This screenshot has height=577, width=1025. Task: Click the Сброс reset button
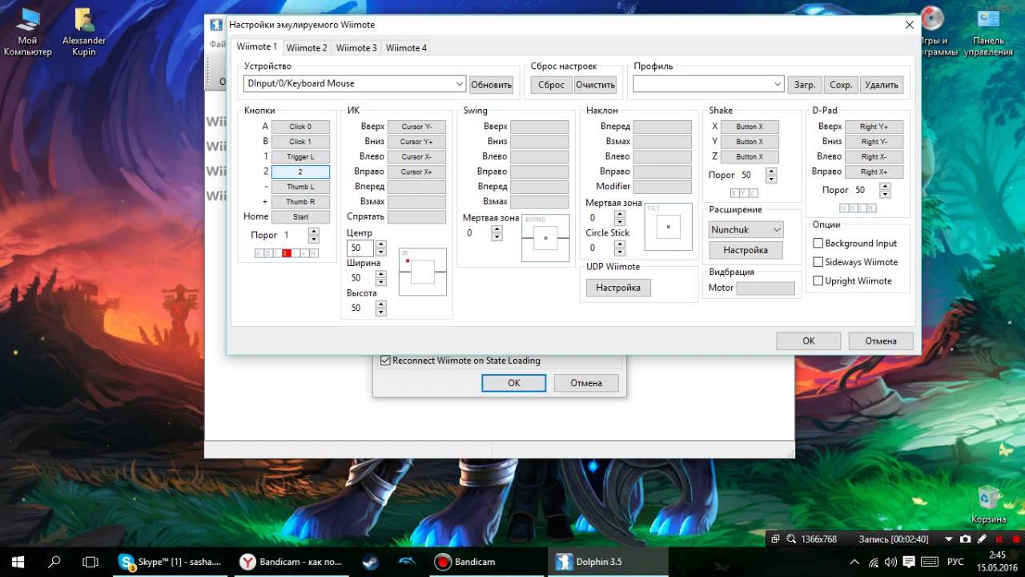(x=551, y=84)
